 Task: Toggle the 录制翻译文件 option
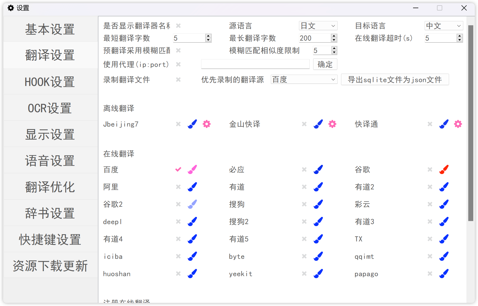coord(178,80)
